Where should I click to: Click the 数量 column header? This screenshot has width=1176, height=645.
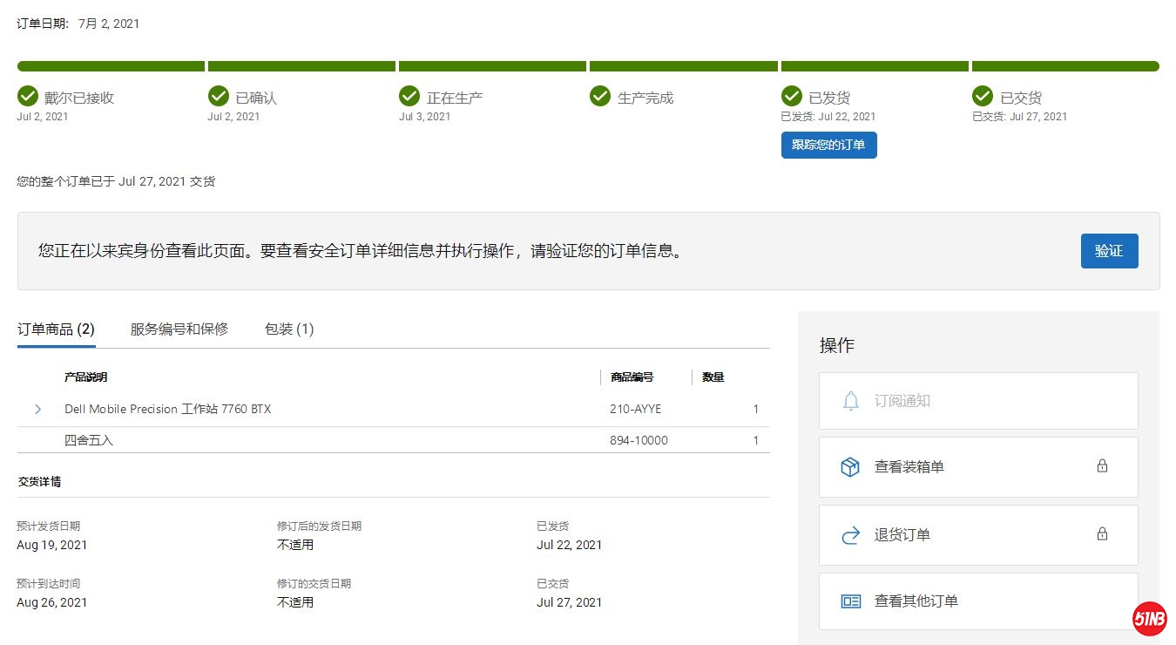pyautogui.click(x=713, y=377)
